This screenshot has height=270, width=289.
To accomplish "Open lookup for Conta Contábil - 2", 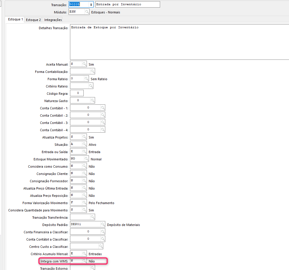I will point(103,115).
